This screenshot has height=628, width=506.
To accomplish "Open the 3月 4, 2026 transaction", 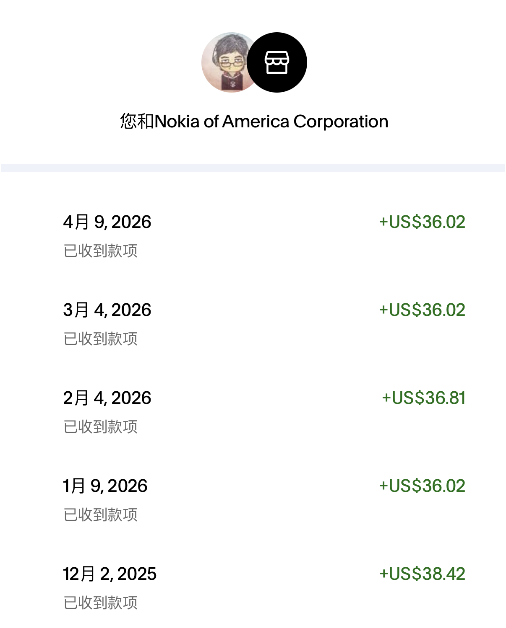I will coord(107,310).
